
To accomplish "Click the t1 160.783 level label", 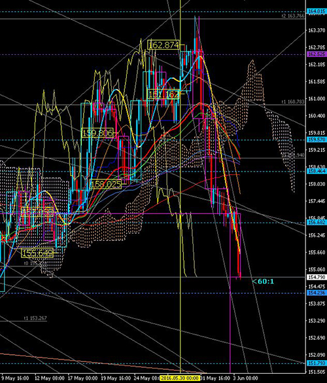I will tap(293, 101).
